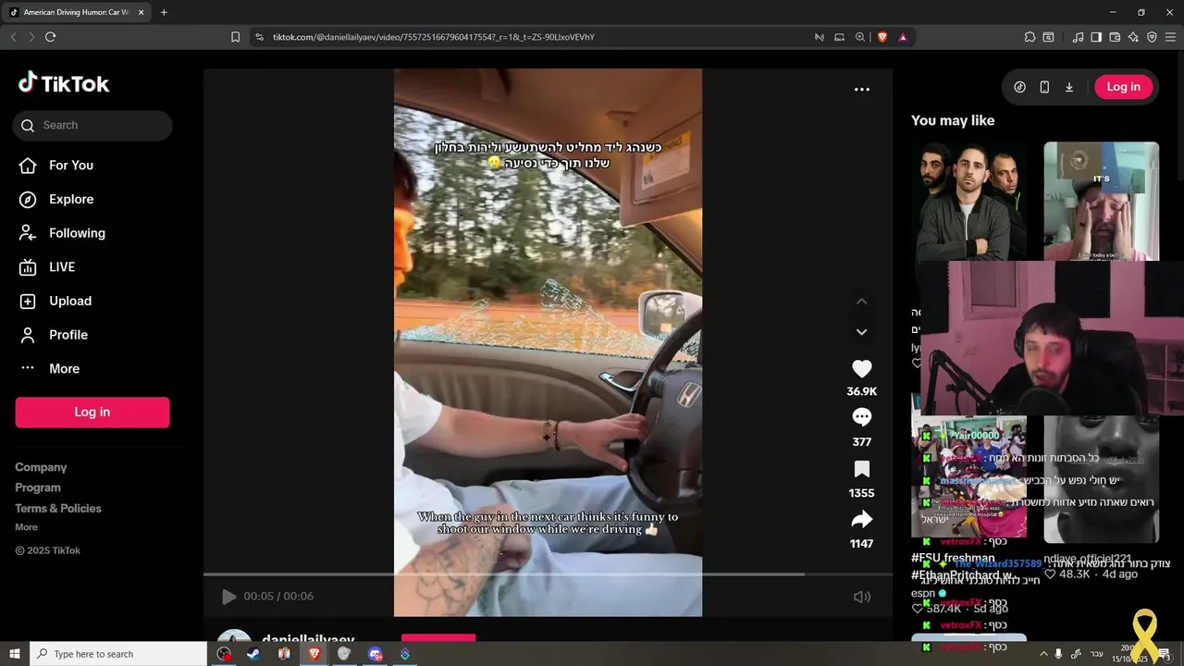Share video with the arrow icon
The height and width of the screenshot is (666, 1184).
pos(861,520)
